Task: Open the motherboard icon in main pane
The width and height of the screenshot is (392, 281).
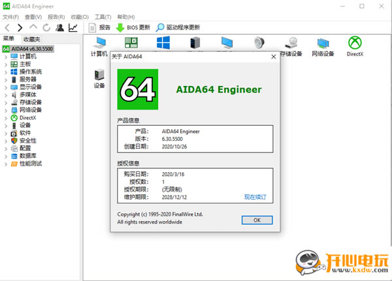Action: pos(131,42)
